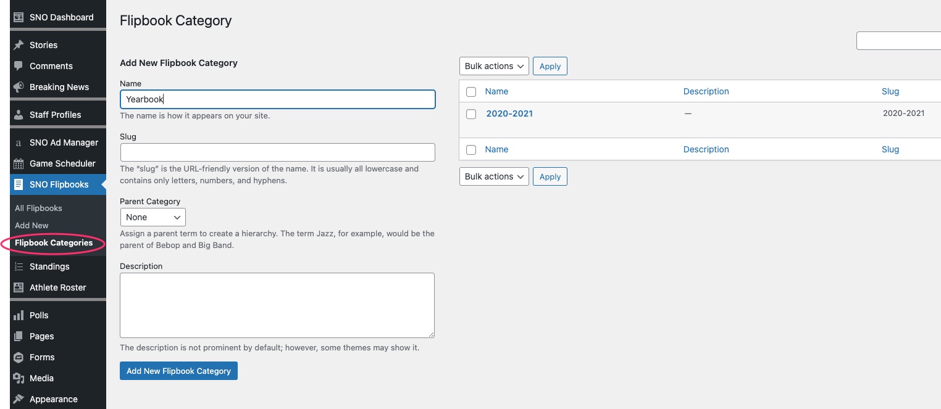Image resolution: width=941 pixels, height=409 pixels.
Task: Check the box for the 2020-2021 category
Action: [x=471, y=114]
